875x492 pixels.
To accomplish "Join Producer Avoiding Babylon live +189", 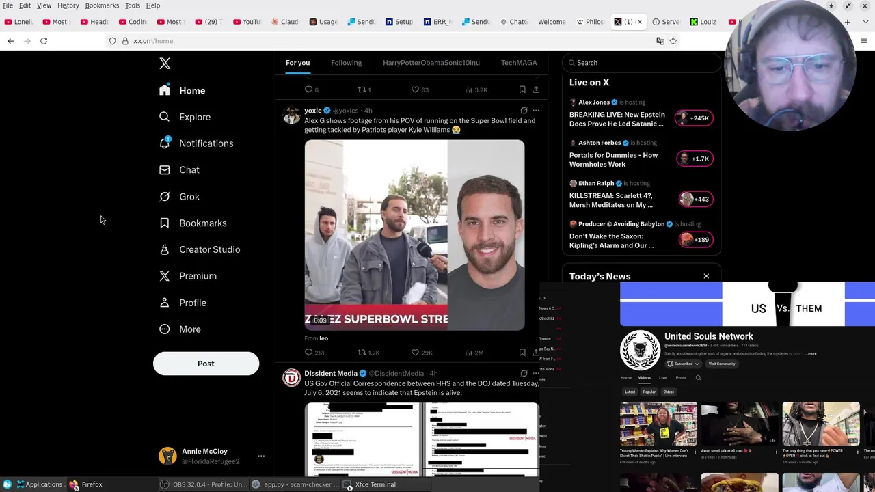I will coord(695,240).
